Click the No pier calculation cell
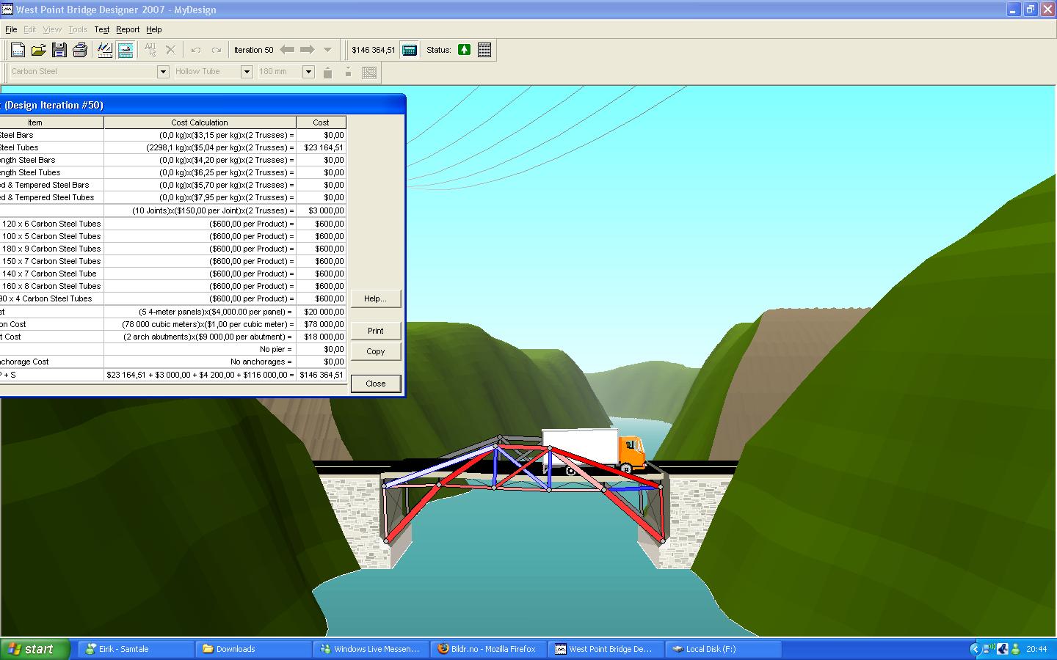 pyautogui.click(x=200, y=349)
